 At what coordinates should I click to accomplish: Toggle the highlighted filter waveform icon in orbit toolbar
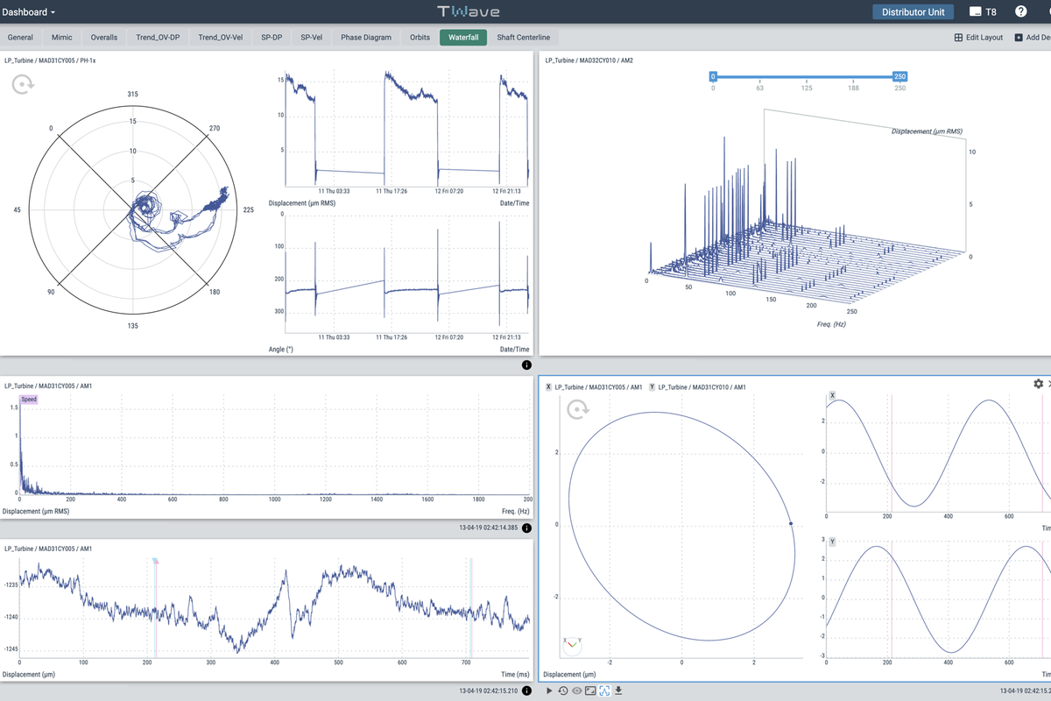pos(605,690)
